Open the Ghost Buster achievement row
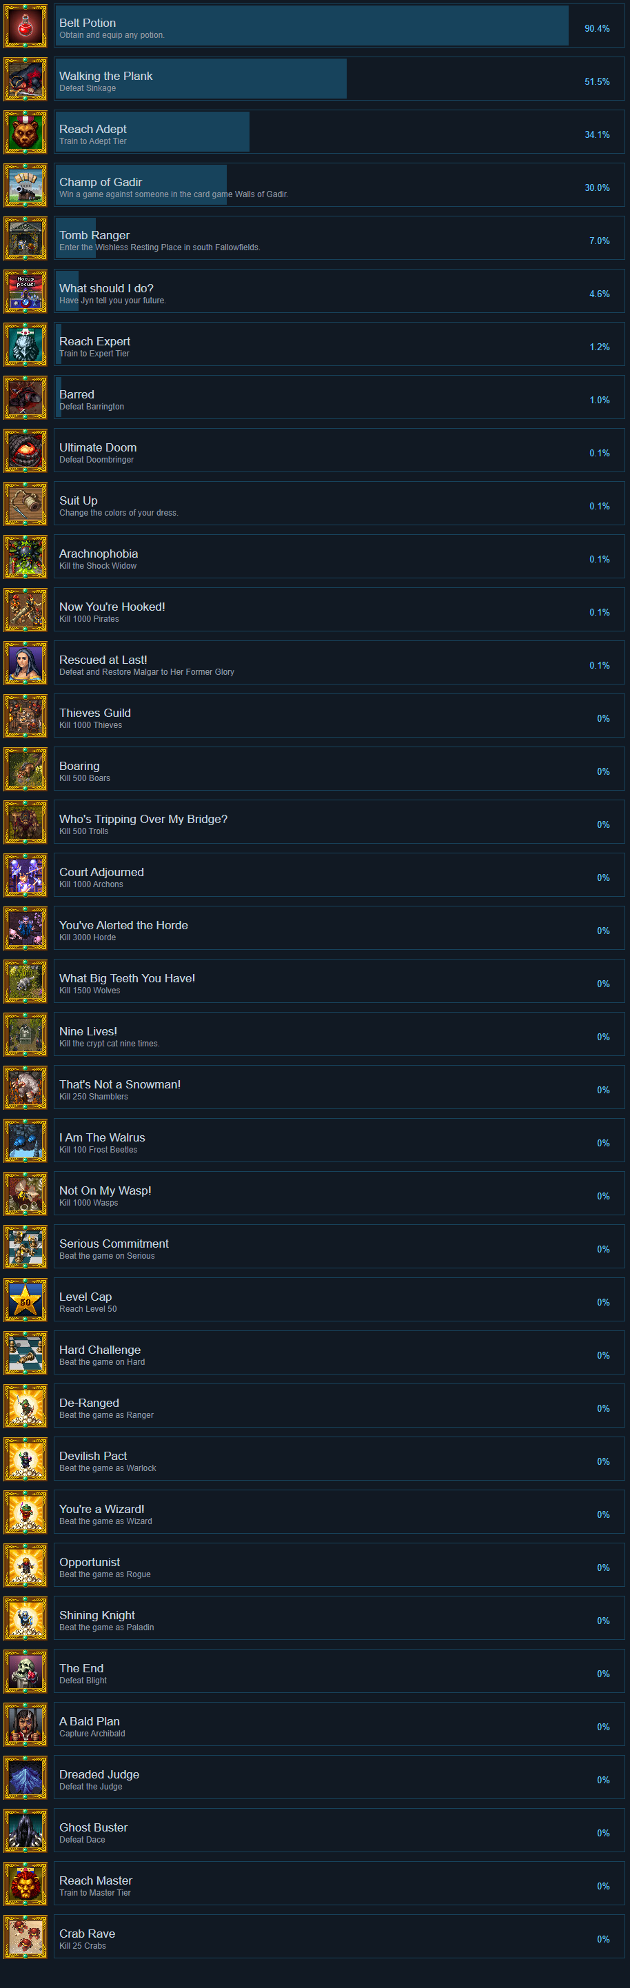Screen dimensions: 630x1988 coord(340,1831)
